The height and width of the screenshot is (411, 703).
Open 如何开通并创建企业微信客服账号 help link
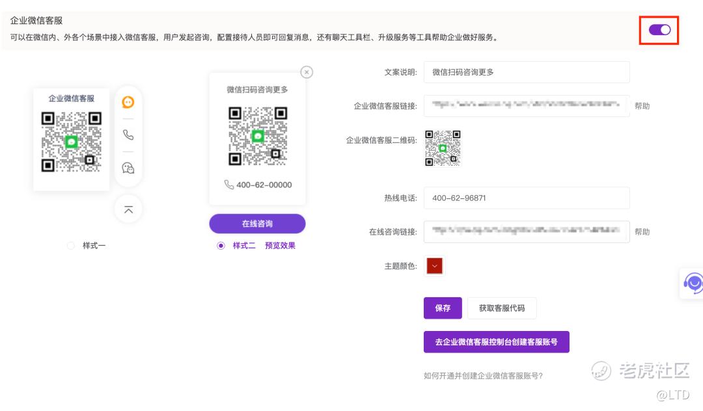tap(483, 376)
